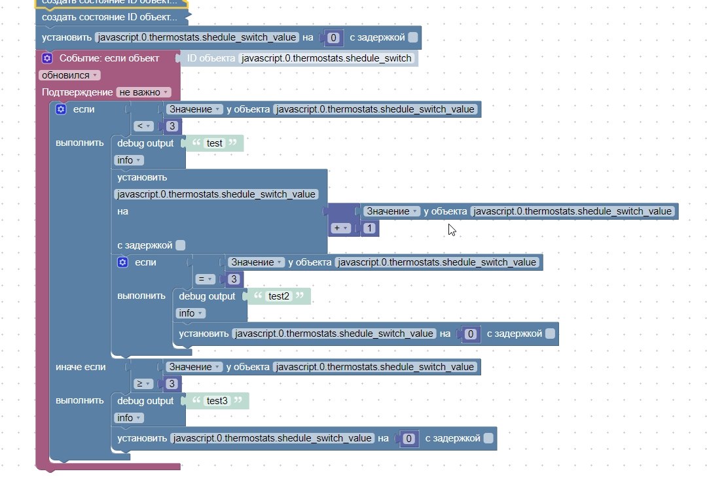Open gear icon on nested если block
Viewport: 707px width, 480px height.
pyautogui.click(x=122, y=262)
